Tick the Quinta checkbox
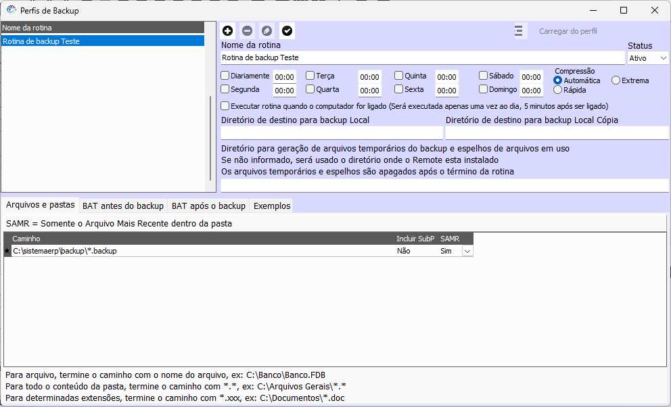Image resolution: width=671 pixels, height=407 pixels. coord(399,76)
